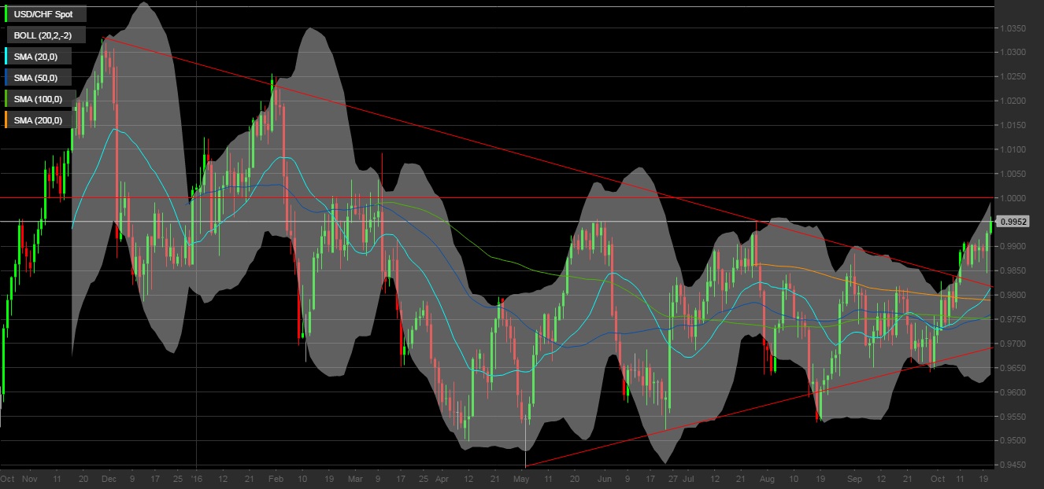Click the Feb label on the time axis
The image size is (1044, 489).
coord(276,479)
